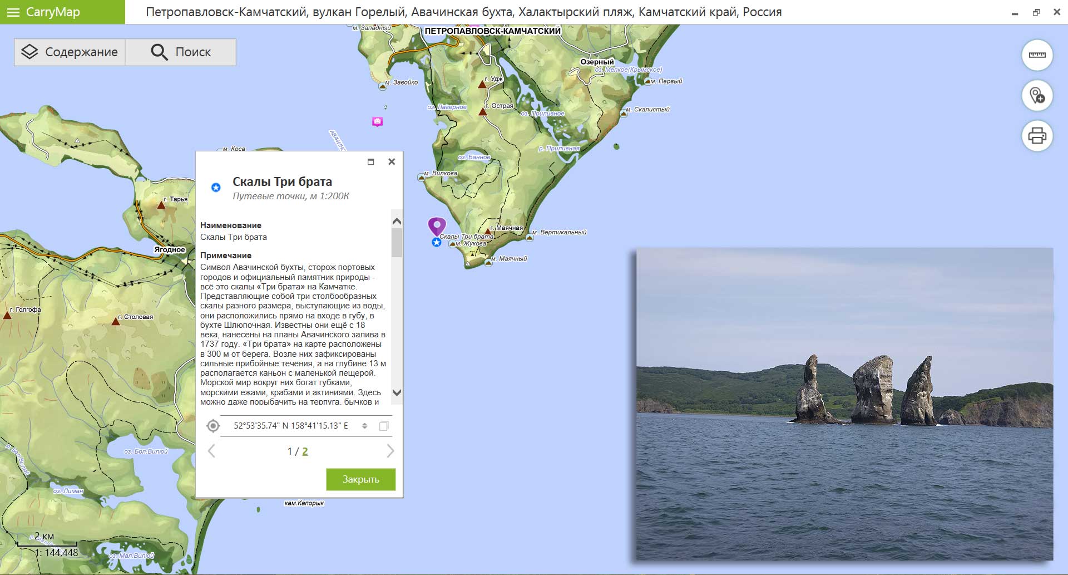Click the г. Столовая mountain marker
This screenshot has height=575, width=1068.
(116, 321)
